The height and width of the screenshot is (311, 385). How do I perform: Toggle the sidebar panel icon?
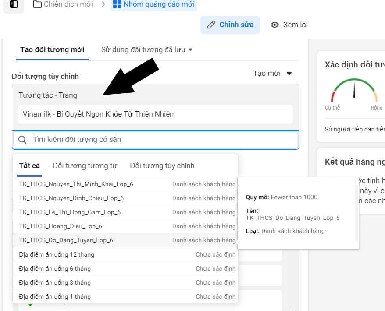click(x=14, y=4)
